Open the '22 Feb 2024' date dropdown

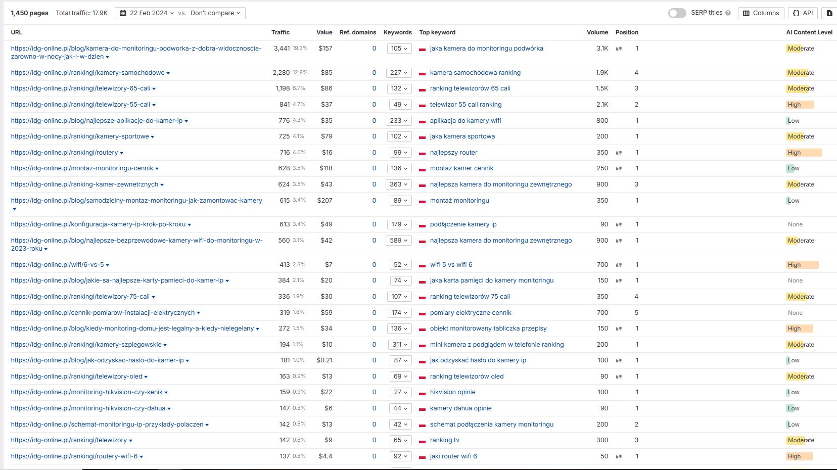[149, 13]
